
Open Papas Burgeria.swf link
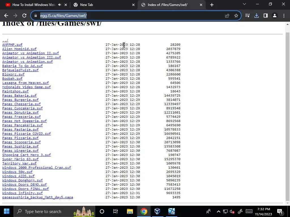(20, 100)
